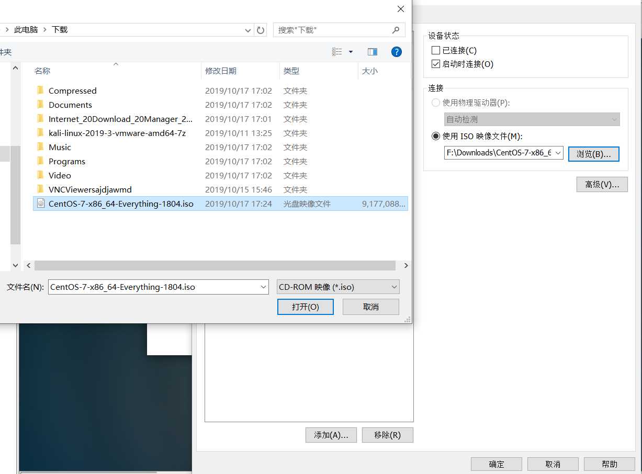The height and width of the screenshot is (474, 642).
Task: Select the kali-linux-2019-3-vmware-amd64-7z folder name
Action: tap(117, 133)
